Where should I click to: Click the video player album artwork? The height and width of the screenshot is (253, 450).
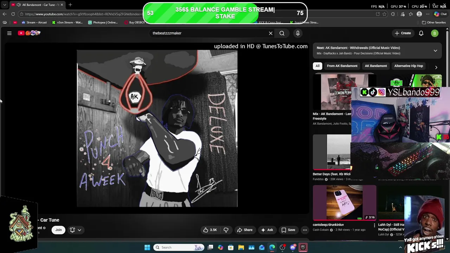tap(157, 129)
